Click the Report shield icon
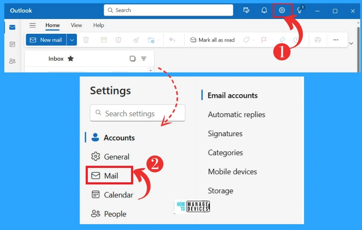Viewport: 362px width, 230px height. click(x=118, y=40)
